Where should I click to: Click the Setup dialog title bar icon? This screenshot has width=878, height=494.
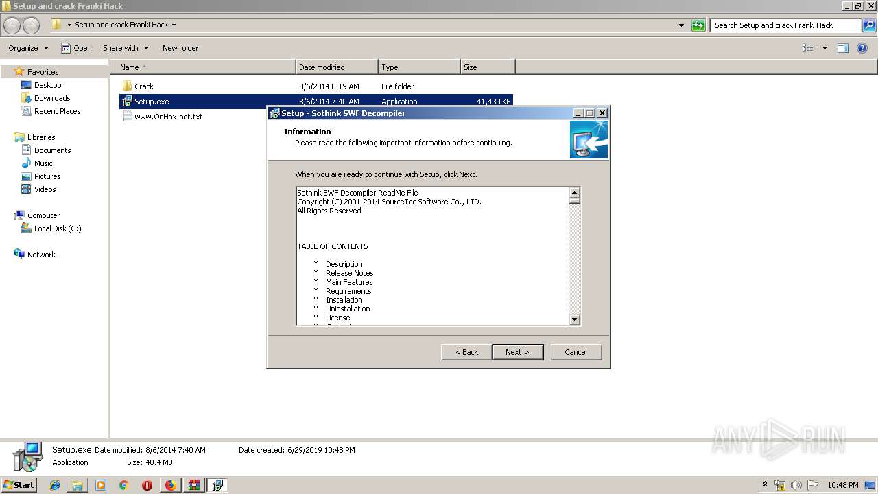[x=275, y=113]
